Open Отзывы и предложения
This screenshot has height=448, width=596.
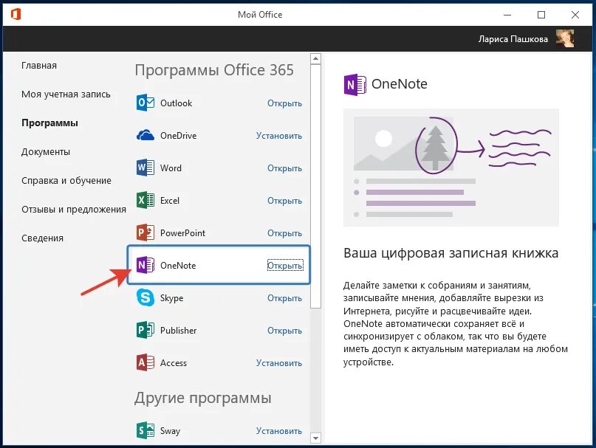pyautogui.click(x=74, y=210)
